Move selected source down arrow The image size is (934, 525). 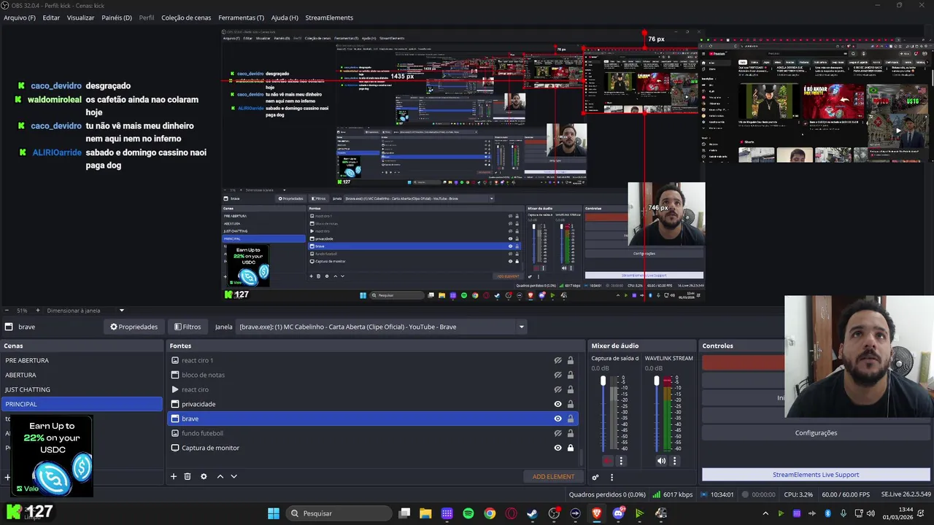(x=233, y=476)
